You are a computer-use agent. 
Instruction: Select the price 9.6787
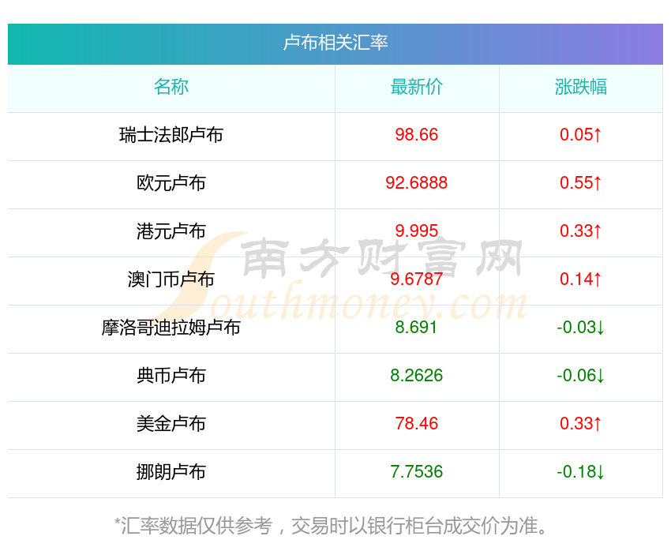tap(416, 279)
